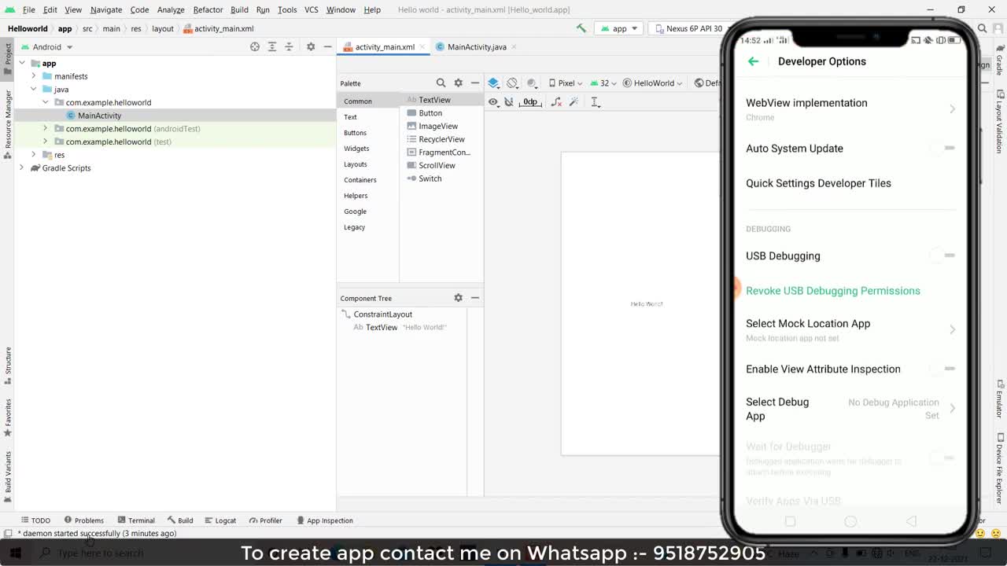Screen dimensions: 1007x566
Task: Click the orientation rotate icon in design toolbar
Action: (x=512, y=83)
